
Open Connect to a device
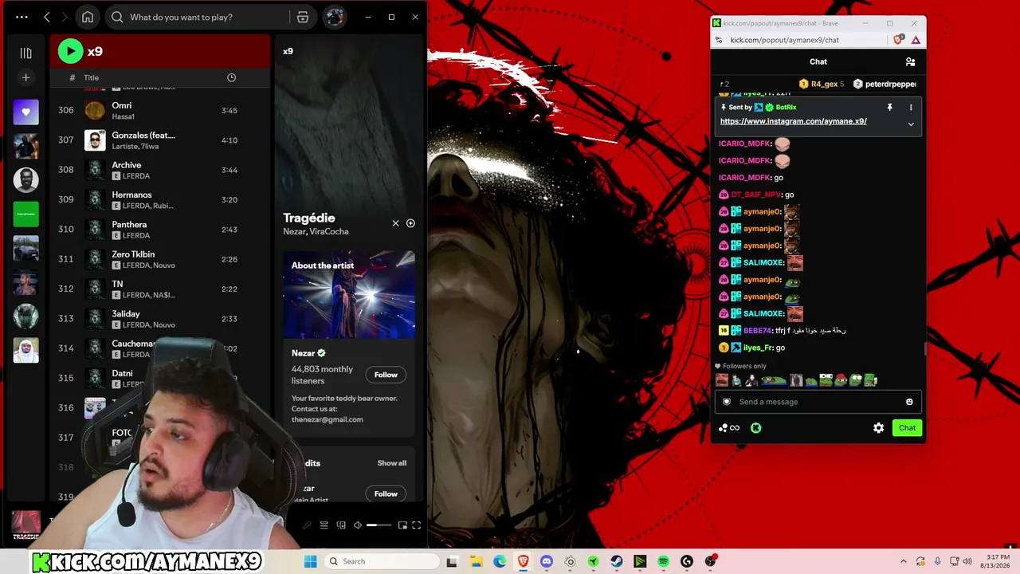pyautogui.click(x=341, y=525)
